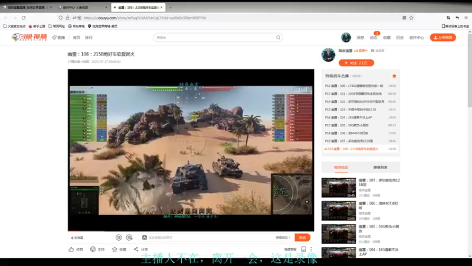Screen dimensions: 472x266
Task: Open 收藏 favorites in header
Action: (386, 38)
